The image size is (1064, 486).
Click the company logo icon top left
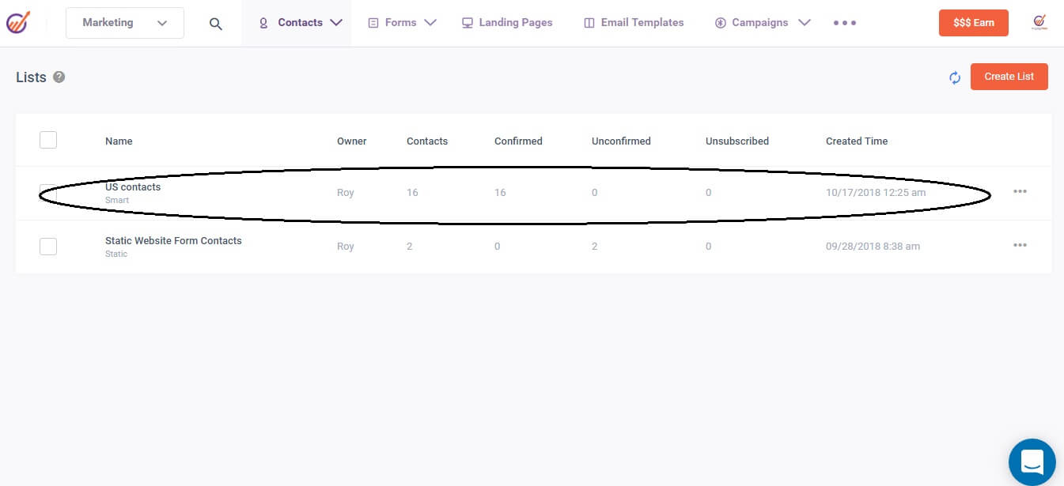click(19, 22)
